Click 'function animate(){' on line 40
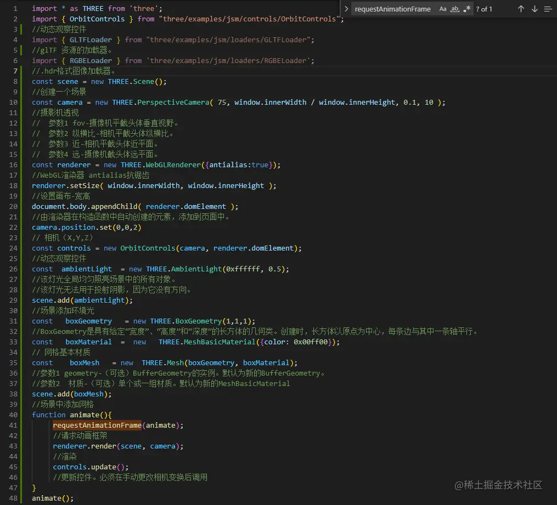The image size is (557, 505). click(x=71, y=415)
